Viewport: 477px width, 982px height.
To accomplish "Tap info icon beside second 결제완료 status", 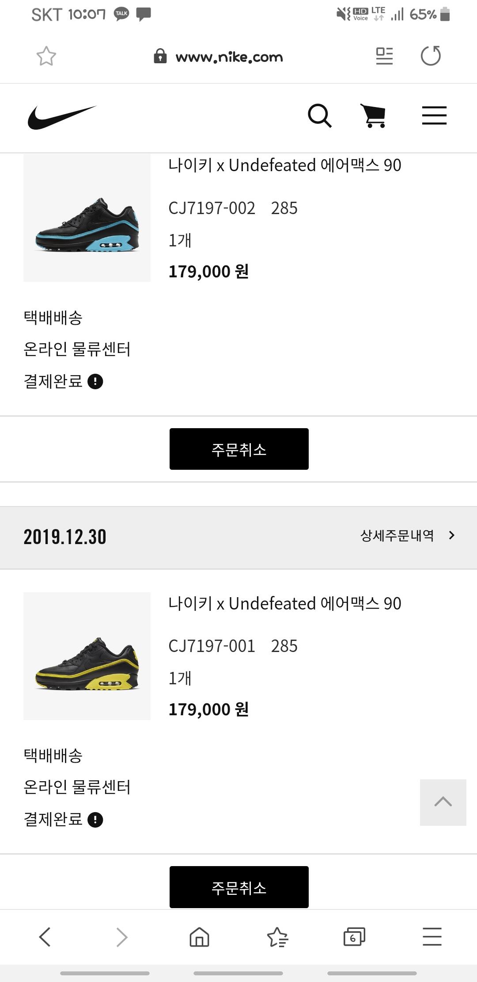I will coord(95,820).
